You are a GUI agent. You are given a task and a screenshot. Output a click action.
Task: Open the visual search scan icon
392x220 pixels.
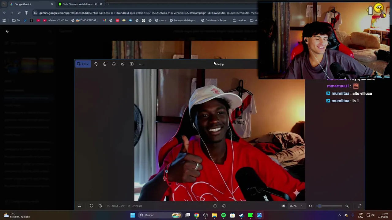point(215,206)
